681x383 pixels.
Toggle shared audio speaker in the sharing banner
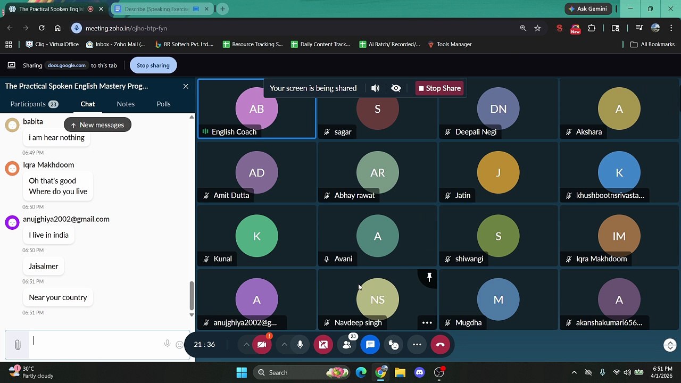375,88
